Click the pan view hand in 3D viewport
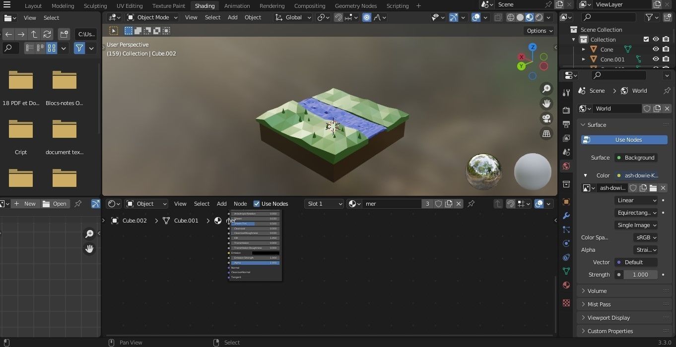Viewport: 676px width, 347px height. (546, 104)
